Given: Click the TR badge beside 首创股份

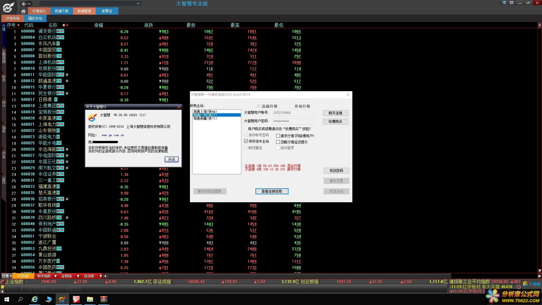Looking at the screenshot, I should pyautogui.click(x=59, y=56).
